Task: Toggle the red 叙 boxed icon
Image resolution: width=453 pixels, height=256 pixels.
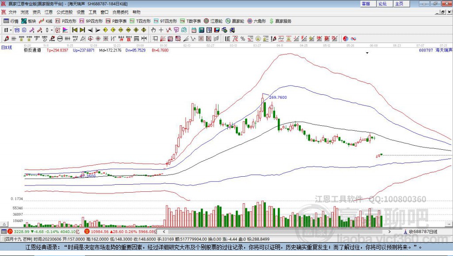Action: click(58, 30)
